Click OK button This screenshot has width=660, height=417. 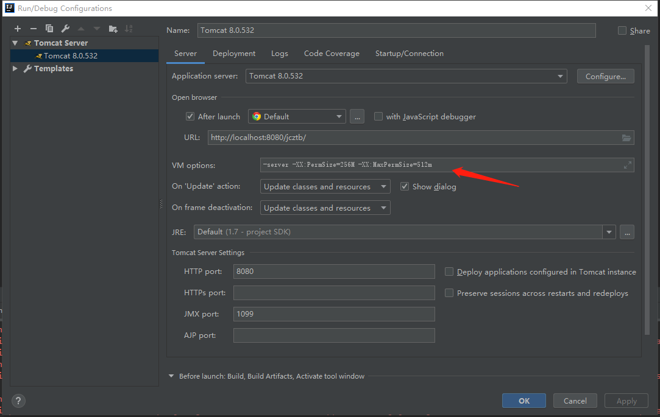click(x=524, y=401)
